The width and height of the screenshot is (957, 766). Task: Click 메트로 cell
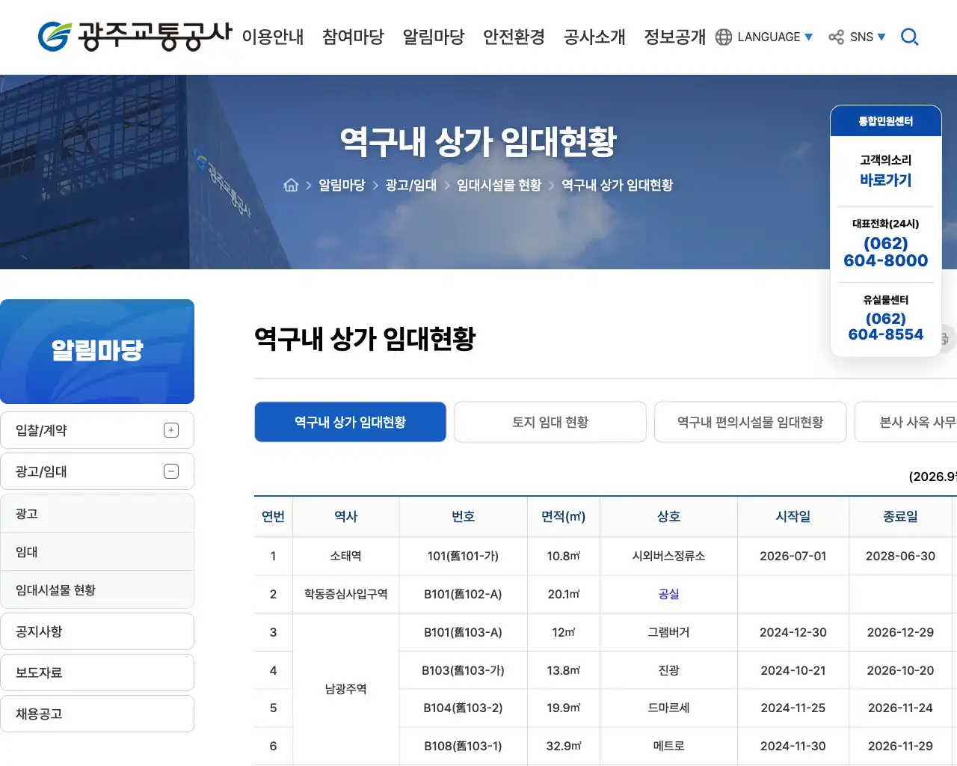[668, 746]
